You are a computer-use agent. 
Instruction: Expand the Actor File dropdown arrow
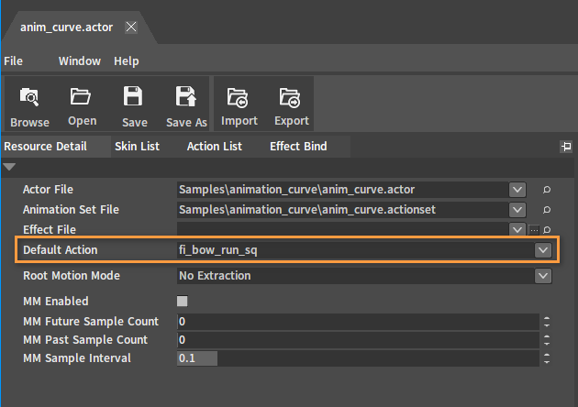[517, 190]
